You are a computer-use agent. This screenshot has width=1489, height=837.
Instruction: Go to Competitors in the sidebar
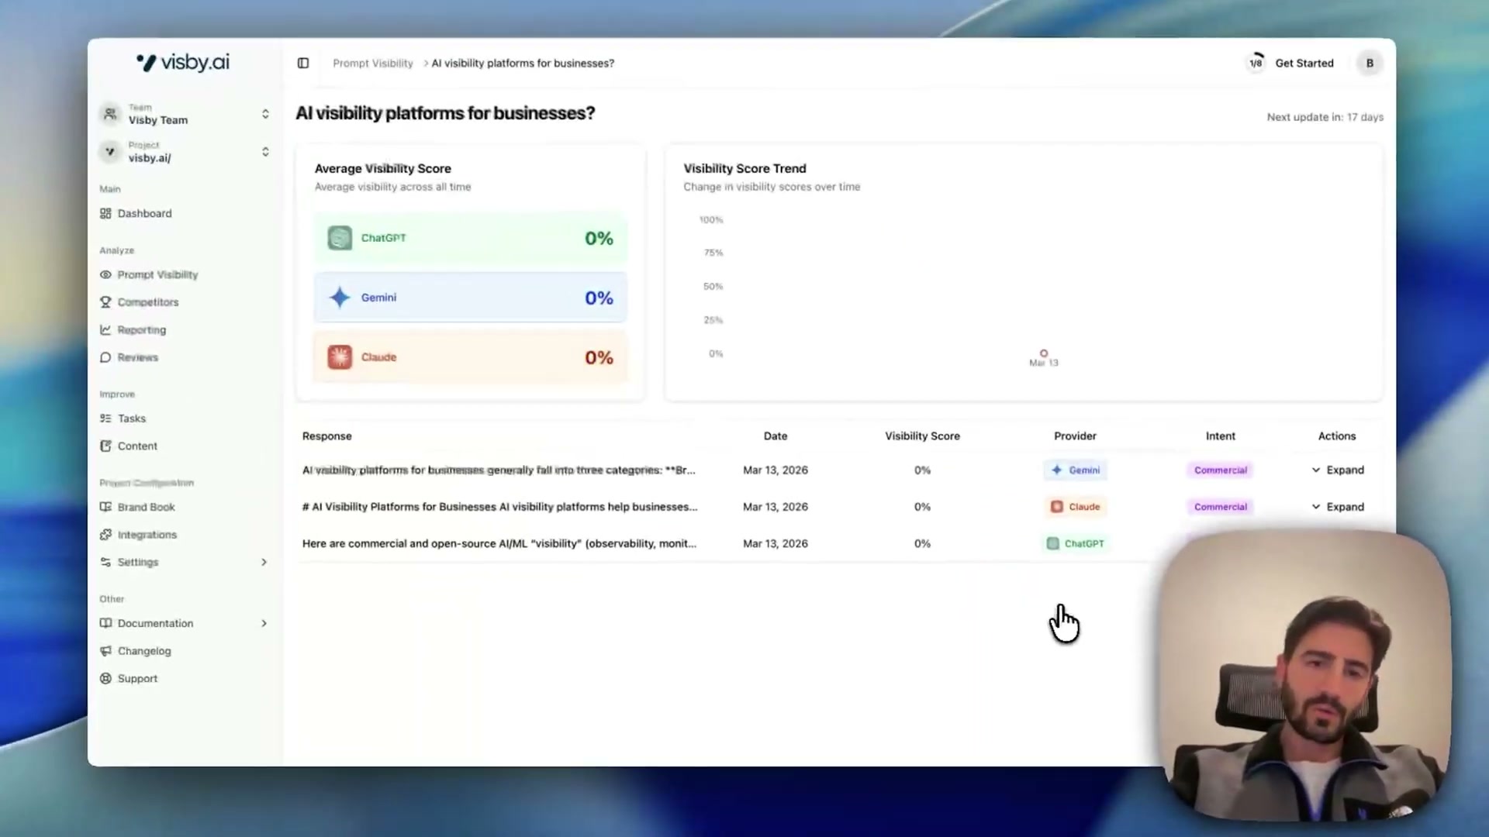(147, 302)
